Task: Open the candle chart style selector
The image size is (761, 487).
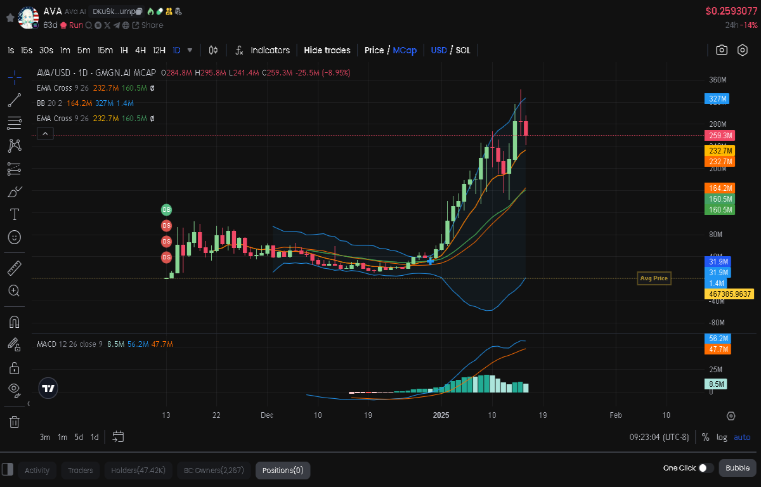Action: [214, 50]
